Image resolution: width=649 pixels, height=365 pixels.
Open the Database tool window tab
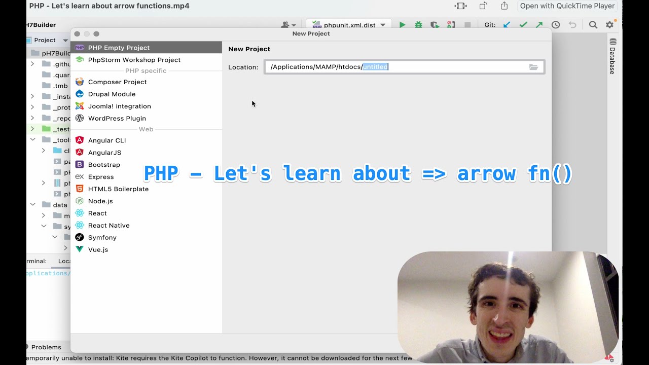(612, 56)
